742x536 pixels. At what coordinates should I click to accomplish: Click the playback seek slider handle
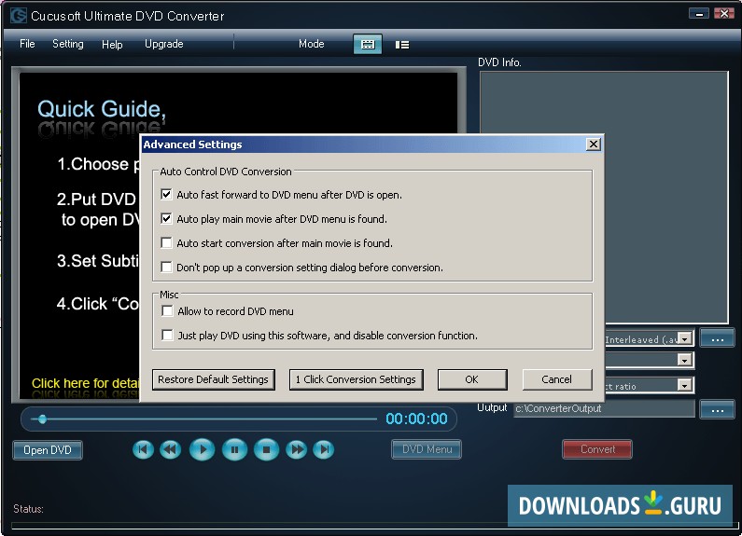tap(42, 419)
